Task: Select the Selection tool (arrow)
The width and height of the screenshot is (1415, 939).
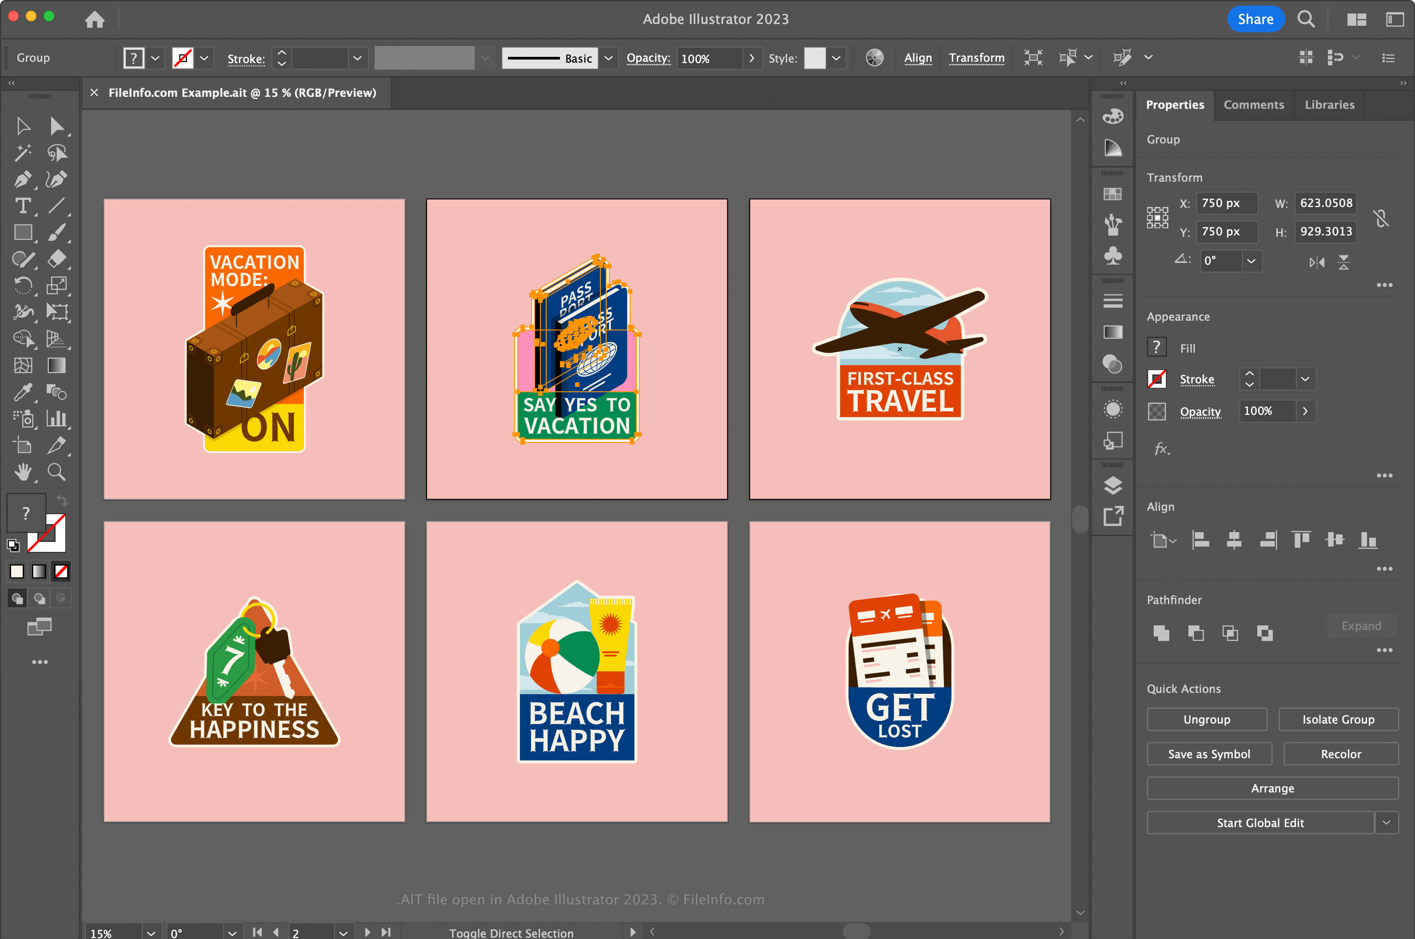Action: (x=22, y=126)
